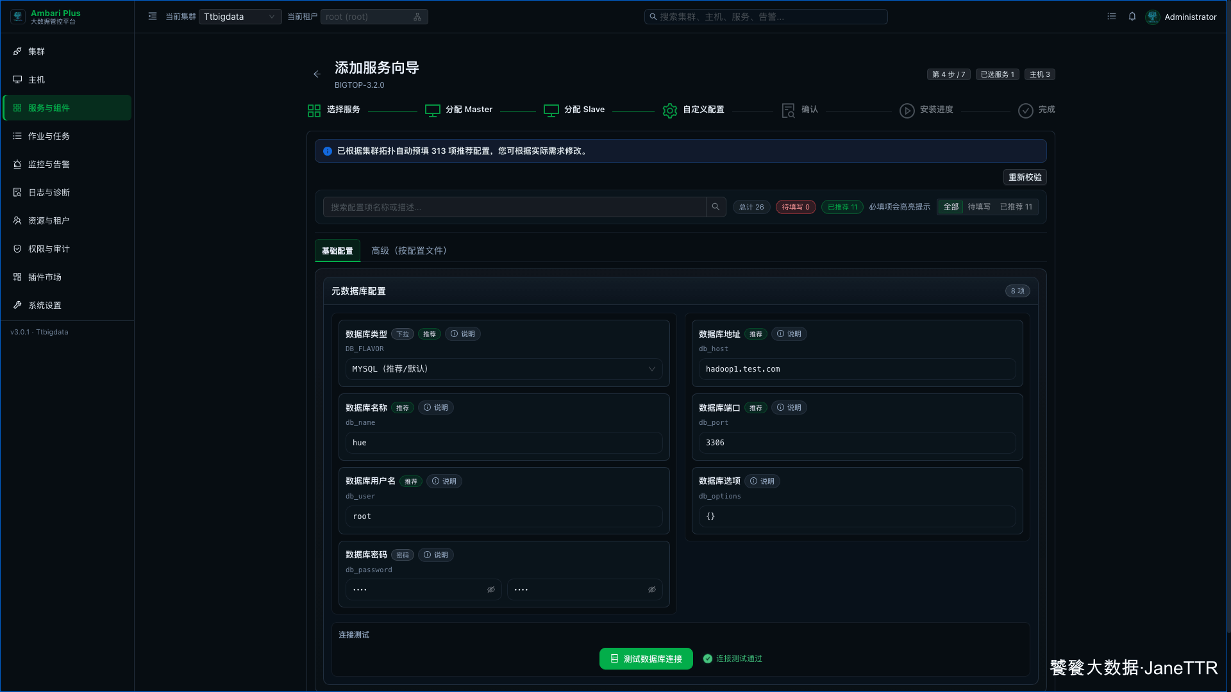The image size is (1231, 692).
Task: Open the 当前集群 Ttbigdata dropdown
Action: 240,17
